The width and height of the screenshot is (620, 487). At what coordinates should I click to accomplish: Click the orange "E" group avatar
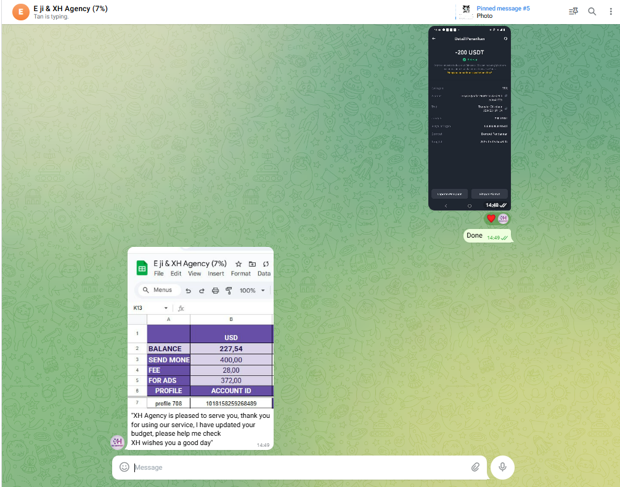[x=20, y=12]
